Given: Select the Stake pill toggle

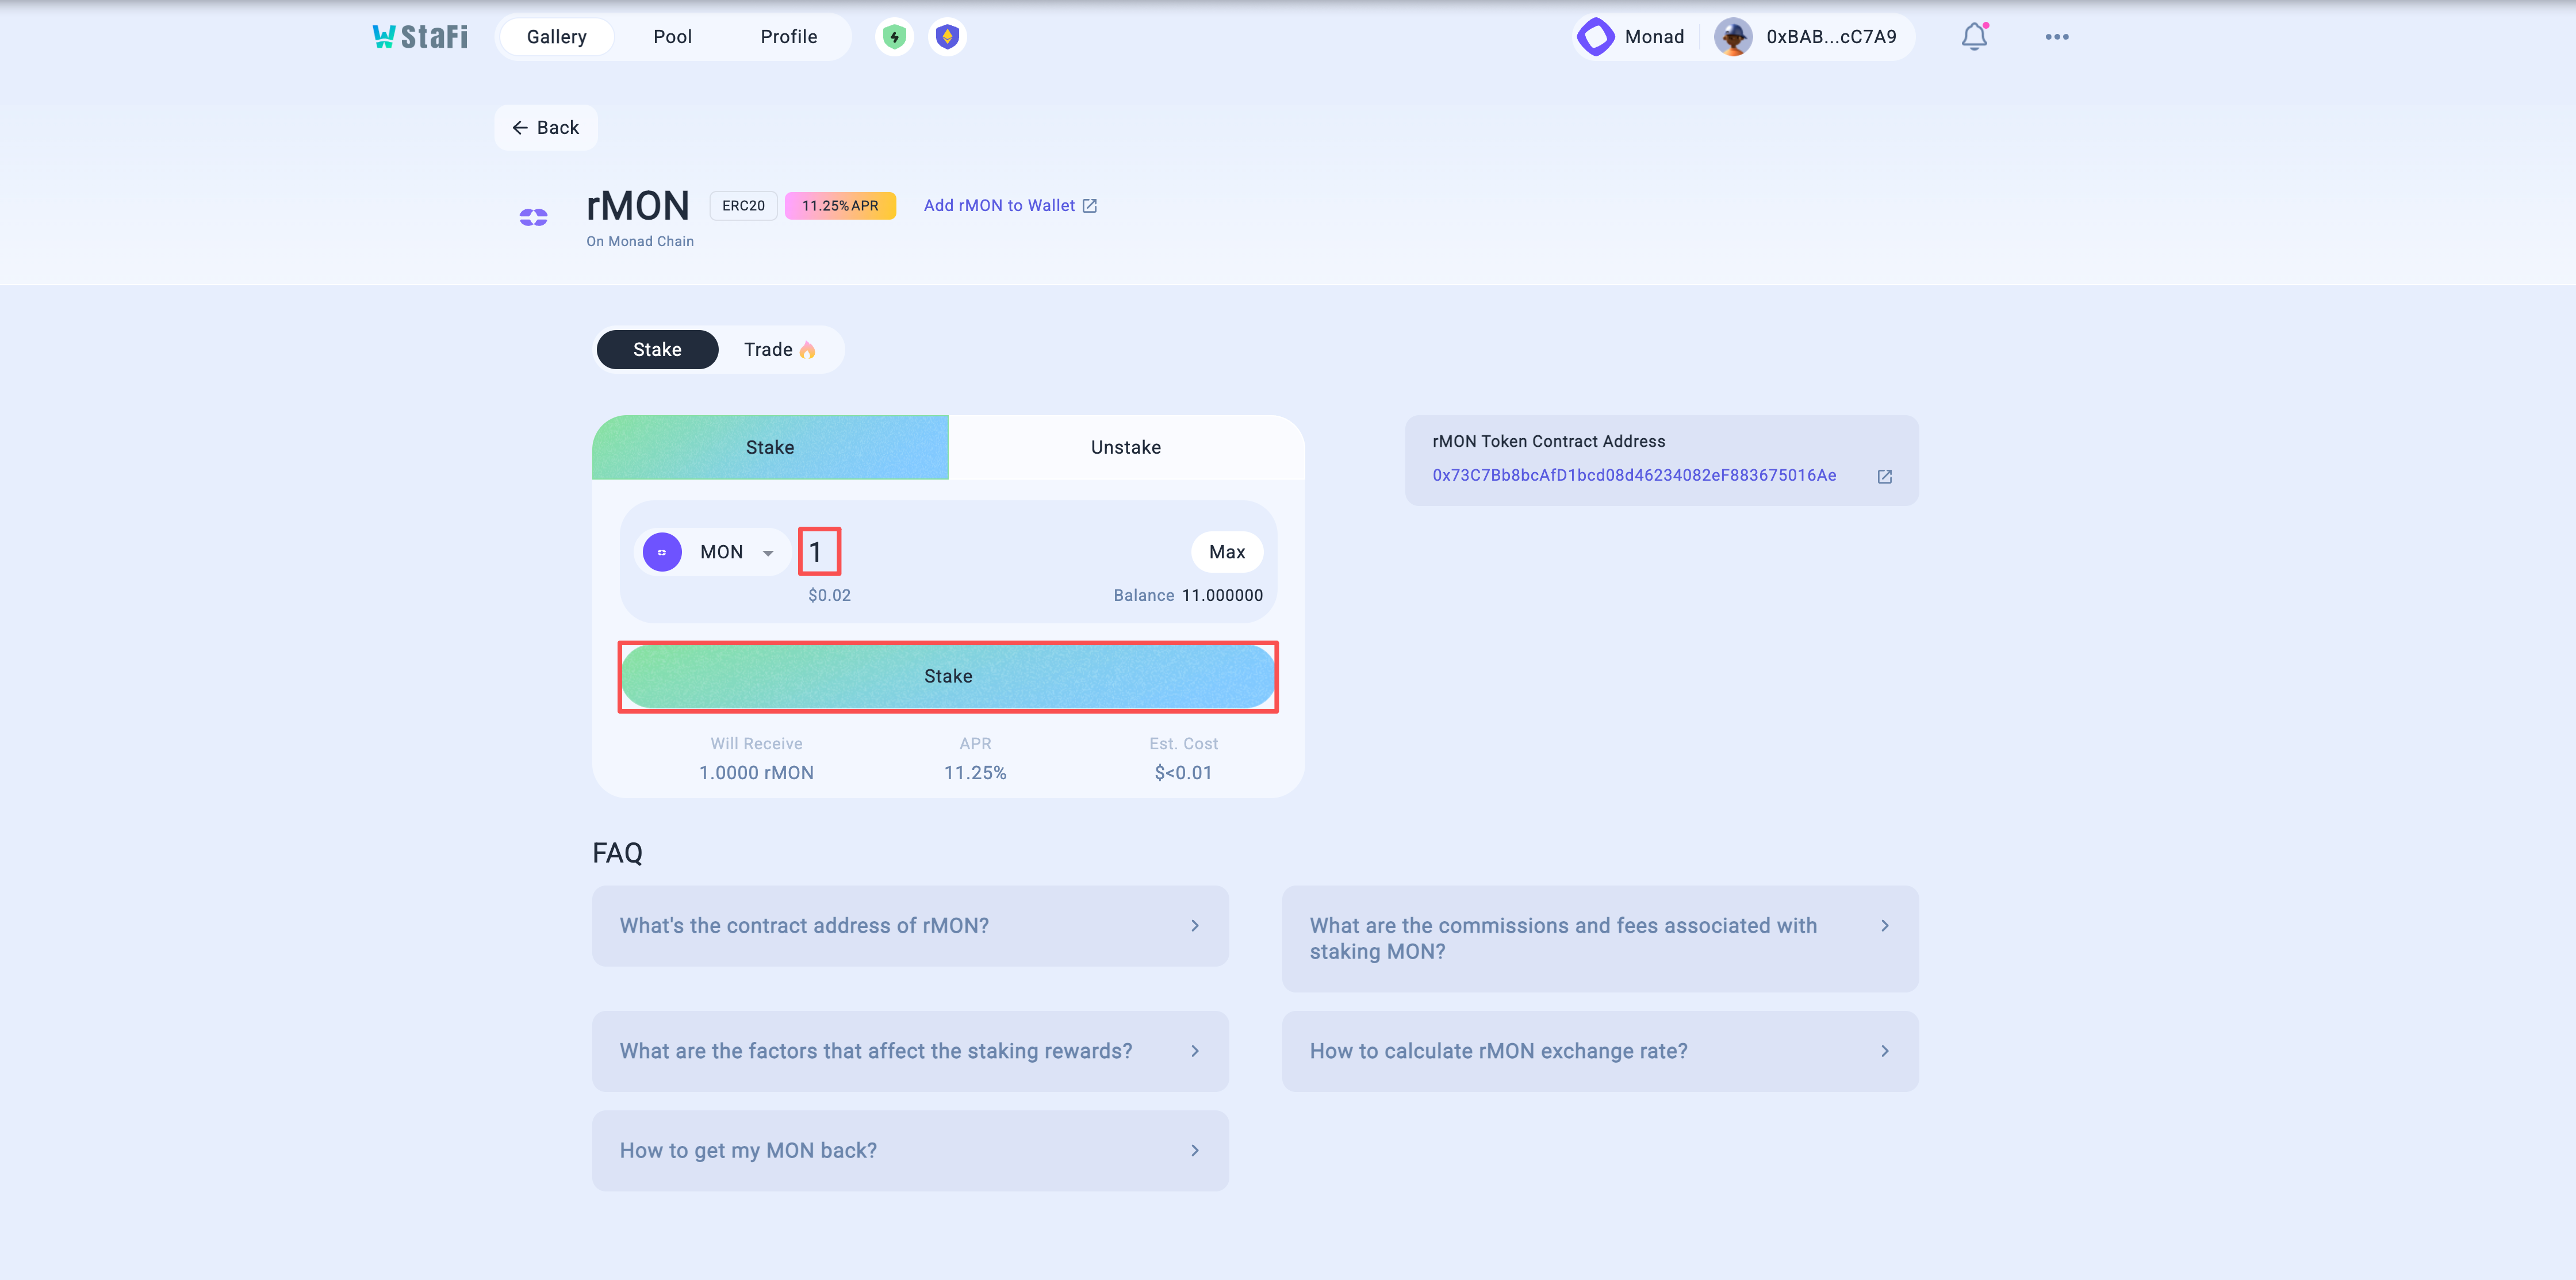Looking at the screenshot, I should [657, 349].
